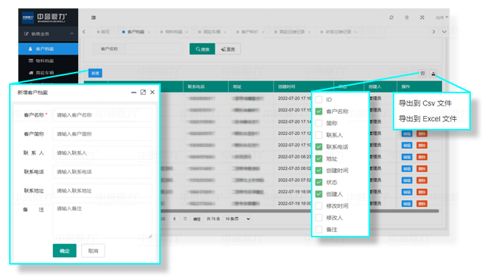Open 物料档案 in the sidebar
Image resolution: width=483 pixels, height=276 pixels.
(48, 61)
